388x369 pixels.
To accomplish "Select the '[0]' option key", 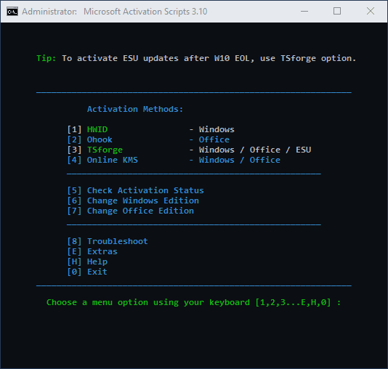I will point(74,272).
